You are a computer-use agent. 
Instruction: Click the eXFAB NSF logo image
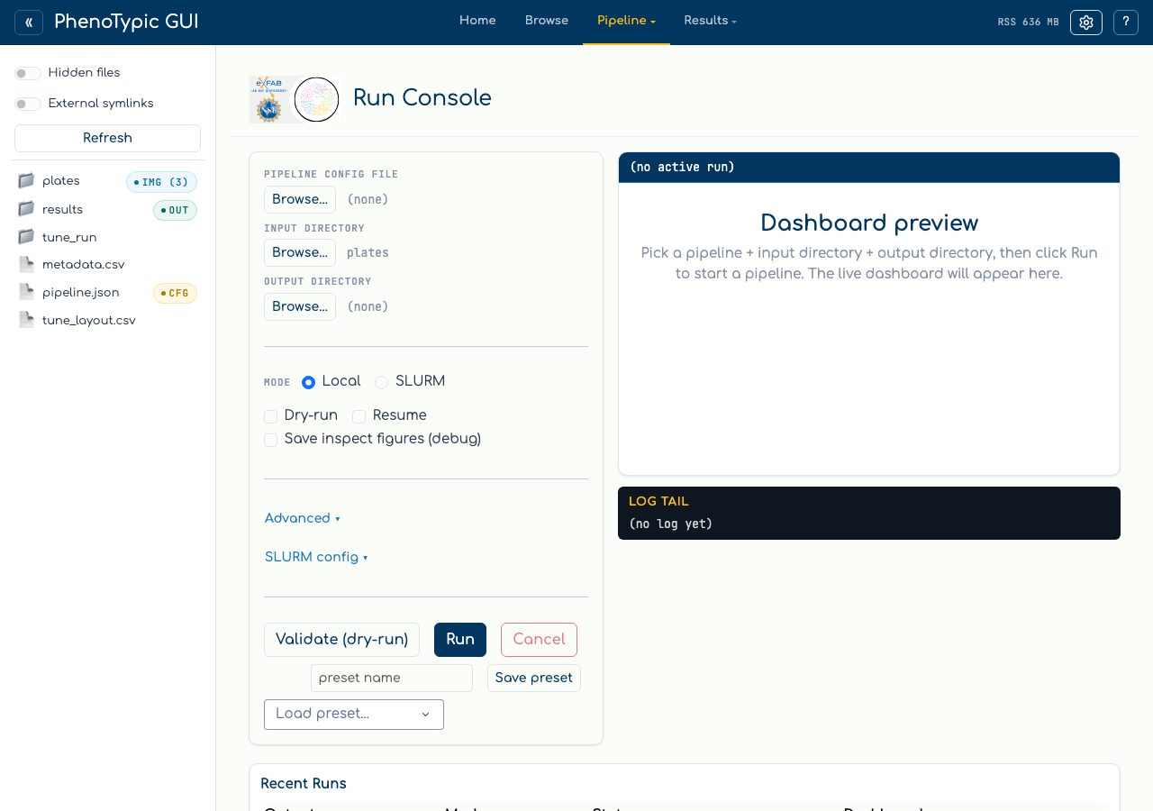269,99
